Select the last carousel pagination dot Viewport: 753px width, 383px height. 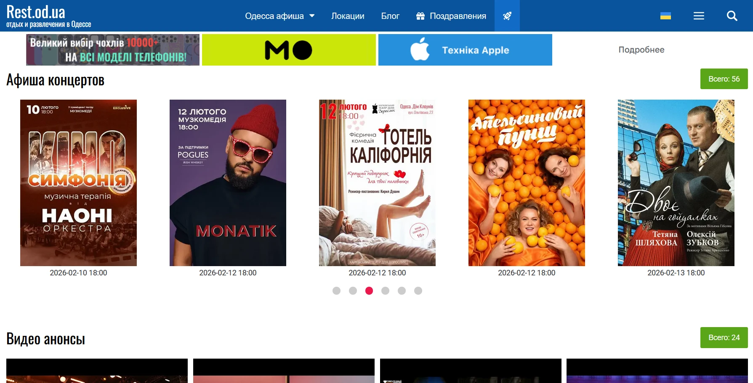click(418, 291)
